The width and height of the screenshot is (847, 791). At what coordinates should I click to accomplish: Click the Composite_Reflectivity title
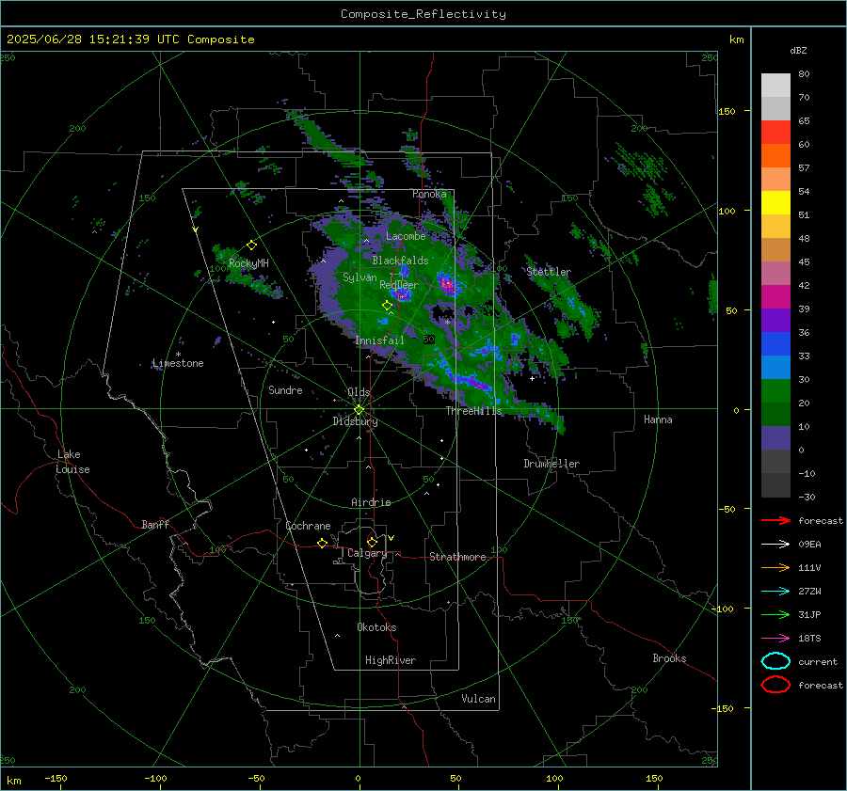click(x=423, y=14)
